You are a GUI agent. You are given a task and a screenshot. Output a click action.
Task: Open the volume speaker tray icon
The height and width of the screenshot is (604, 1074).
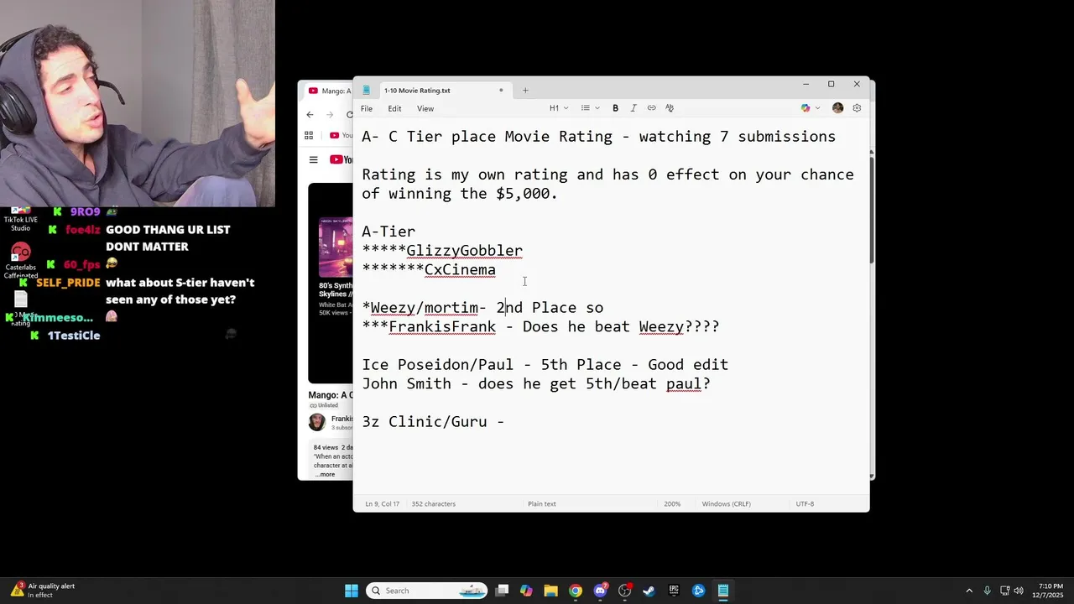tap(1019, 591)
